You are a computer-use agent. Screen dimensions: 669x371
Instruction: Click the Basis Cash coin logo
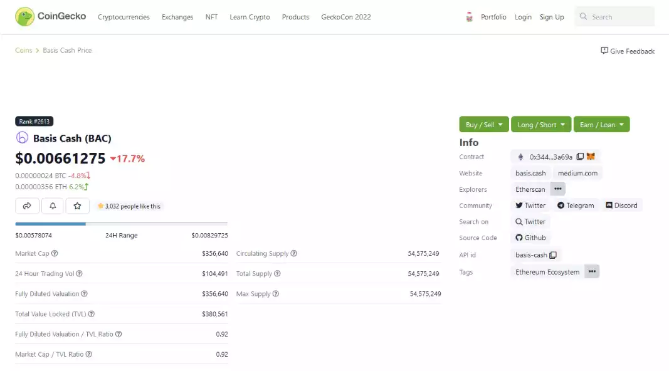point(22,138)
